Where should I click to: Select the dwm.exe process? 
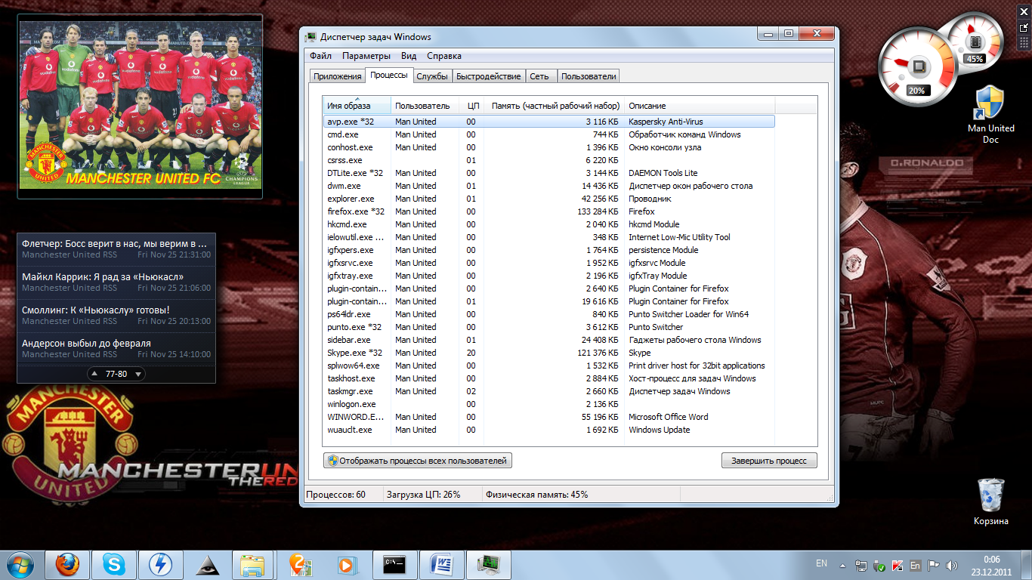[x=549, y=186]
